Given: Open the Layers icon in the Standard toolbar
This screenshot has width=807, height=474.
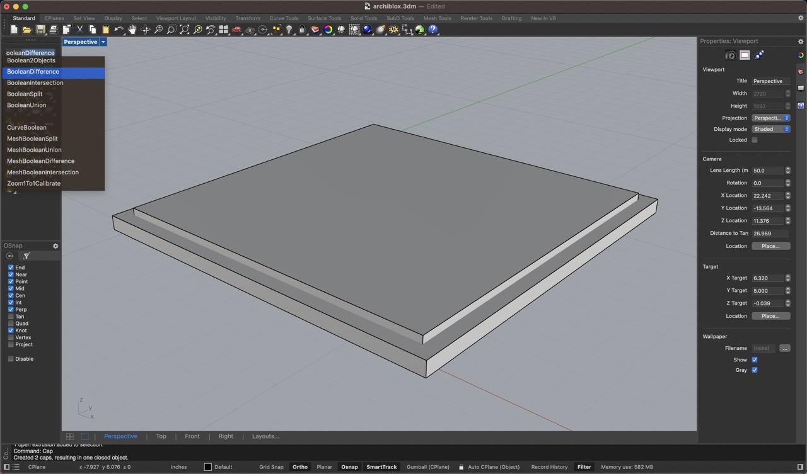Looking at the screenshot, I should 315,30.
